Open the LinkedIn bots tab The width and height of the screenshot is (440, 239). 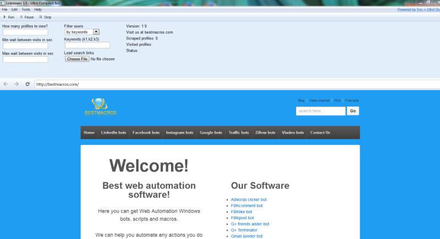[x=114, y=132]
